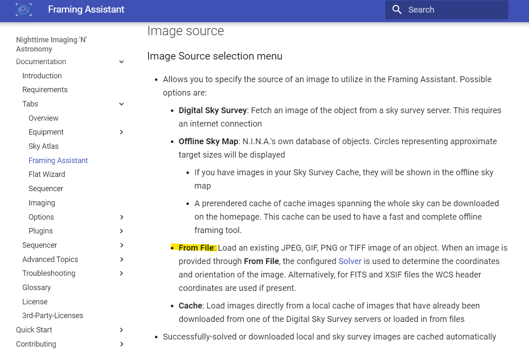Expand the Quick Start chevron
Viewport: 529px width, 350px height.
pyautogui.click(x=121, y=330)
